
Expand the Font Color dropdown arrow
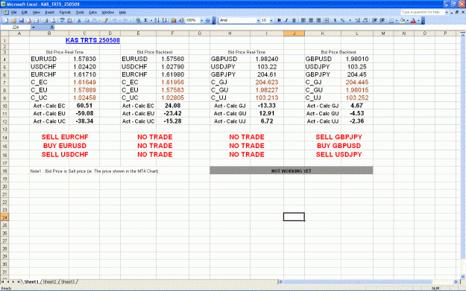click(418, 20)
